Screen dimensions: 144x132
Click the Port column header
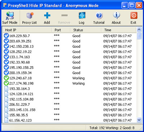61,30
